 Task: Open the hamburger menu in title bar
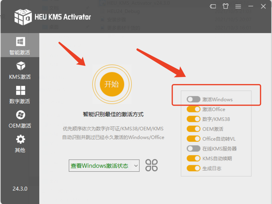coord(238,7)
